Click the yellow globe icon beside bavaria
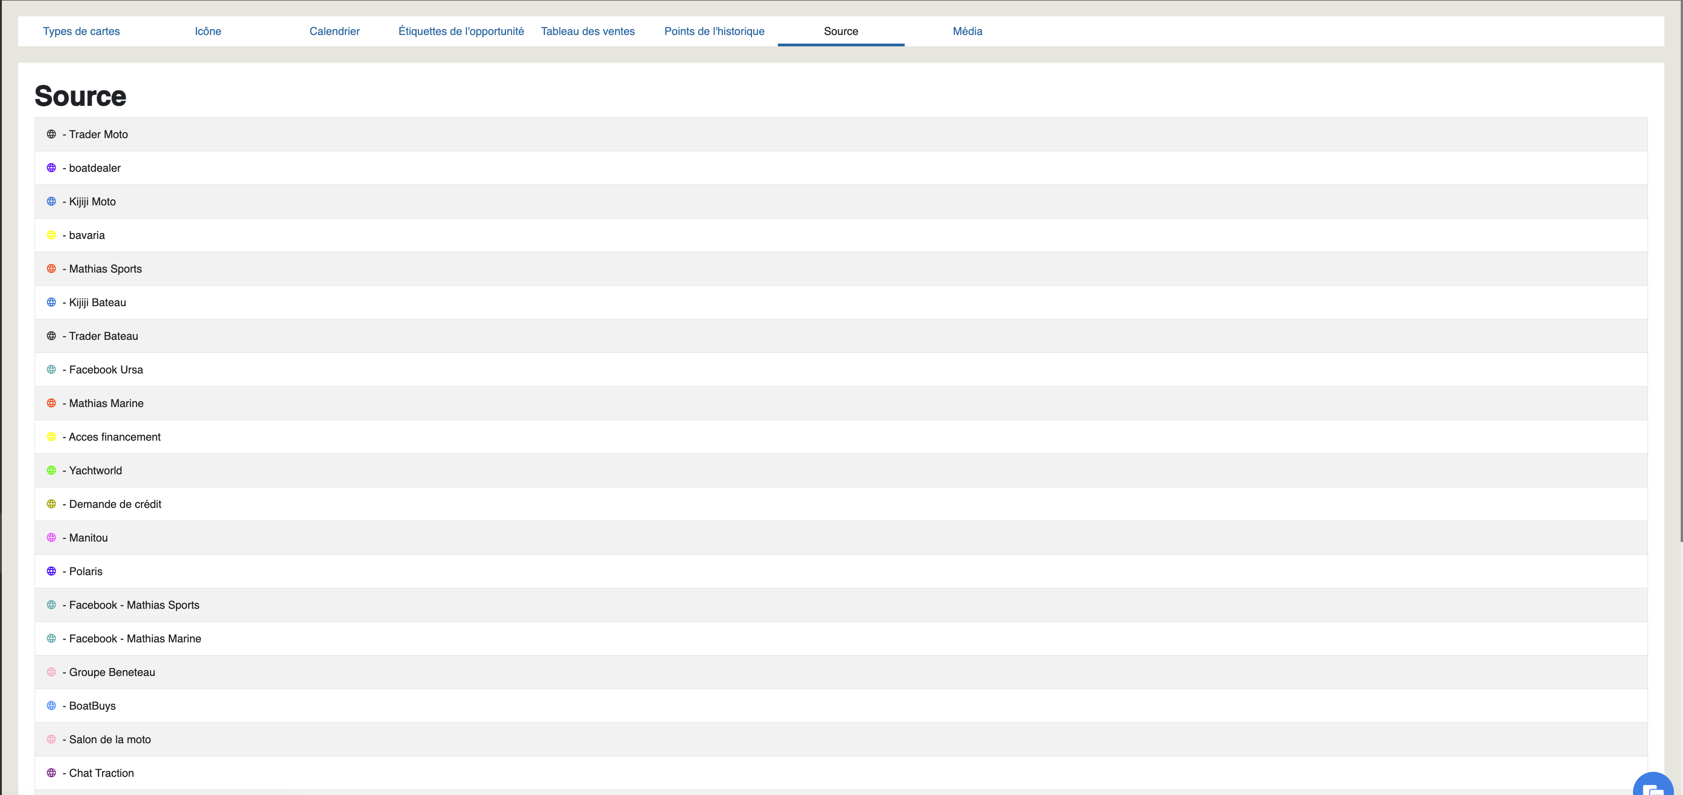1683x795 pixels. pos(51,235)
